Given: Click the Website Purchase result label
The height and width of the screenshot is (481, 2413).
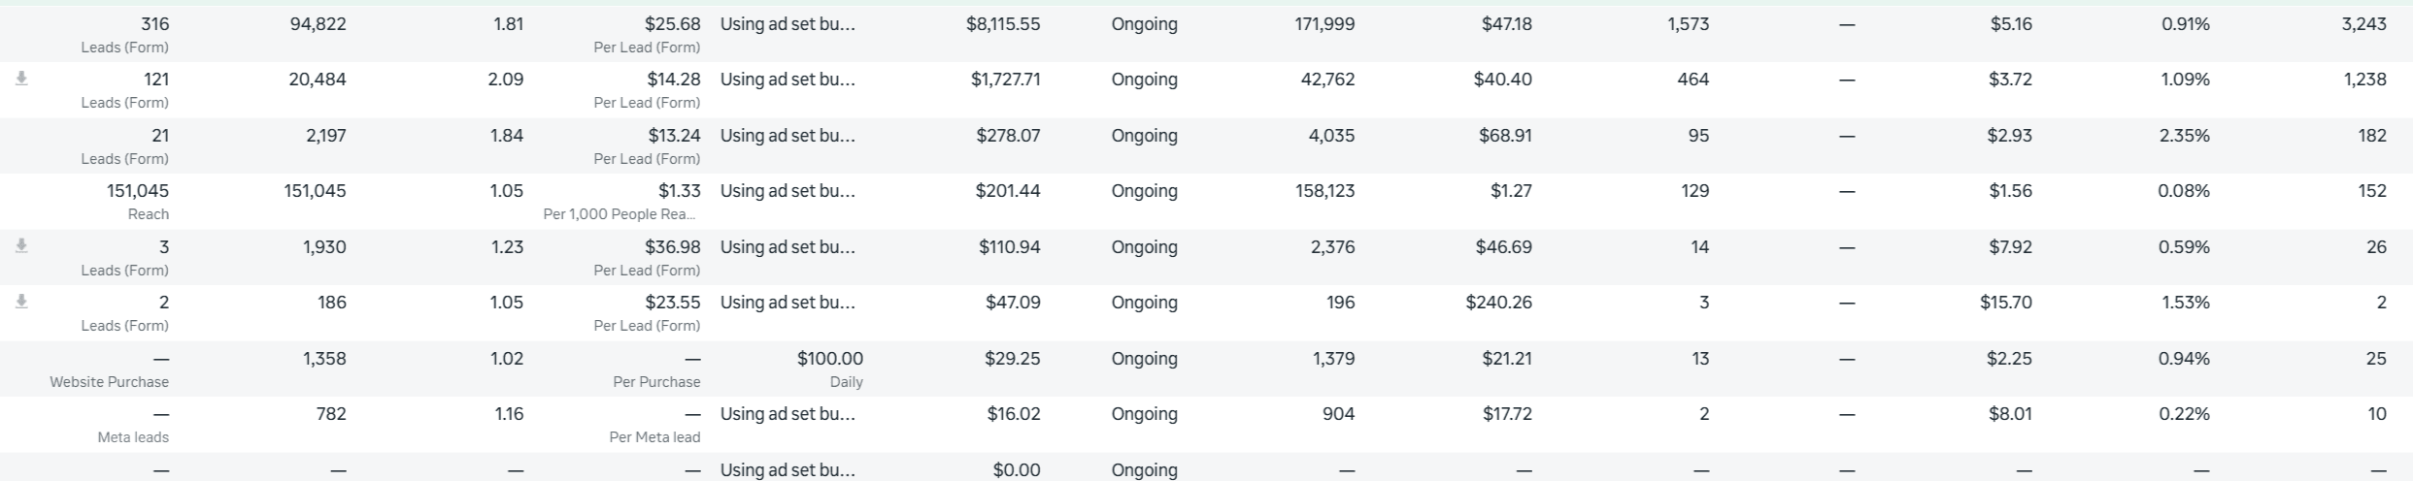Looking at the screenshot, I should (x=110, y=382).
